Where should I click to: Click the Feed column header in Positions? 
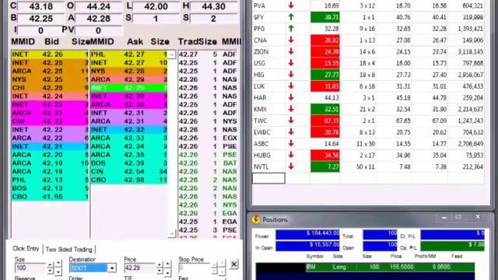click(457, 256)
